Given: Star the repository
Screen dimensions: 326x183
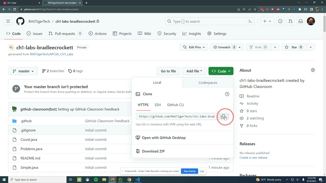Looking at the screenshot, I should pyautogui.click(x=294, y=47).
